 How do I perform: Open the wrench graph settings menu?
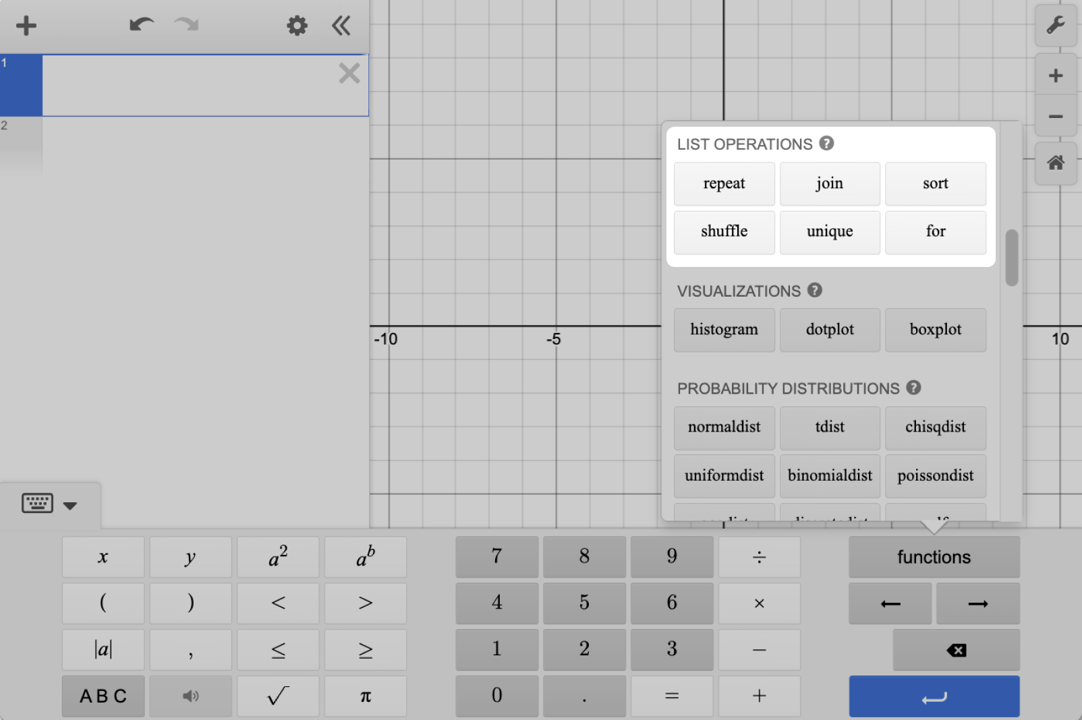(x=1056, y=26)
